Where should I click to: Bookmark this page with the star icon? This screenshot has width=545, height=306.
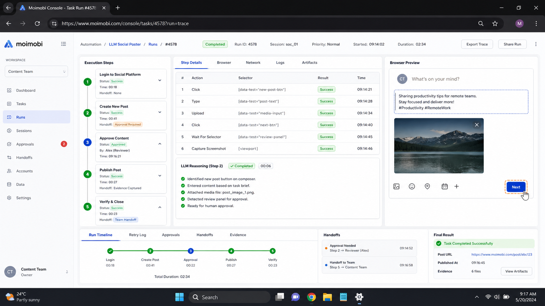pos(495,23)
